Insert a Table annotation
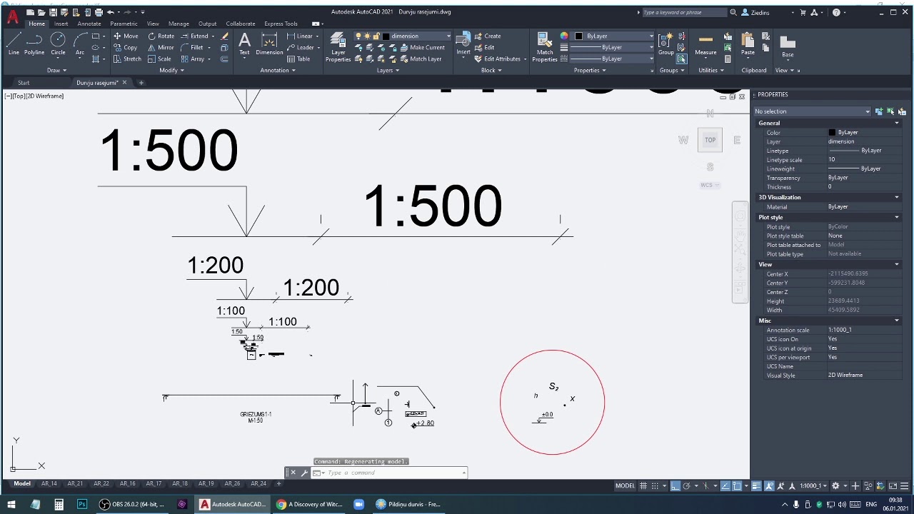Viewport: 914px width, 514px height. point(299,59)
